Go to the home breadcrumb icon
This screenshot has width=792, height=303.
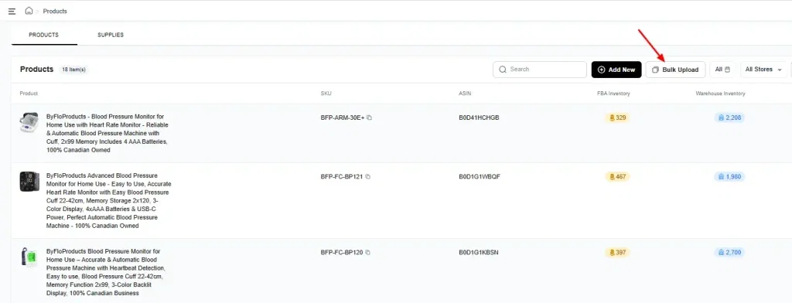[x=29, y=11]
